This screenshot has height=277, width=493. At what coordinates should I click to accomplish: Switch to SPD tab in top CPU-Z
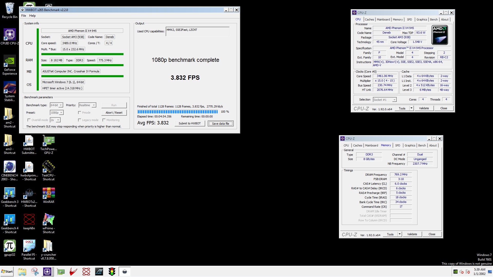click(409, 19)
